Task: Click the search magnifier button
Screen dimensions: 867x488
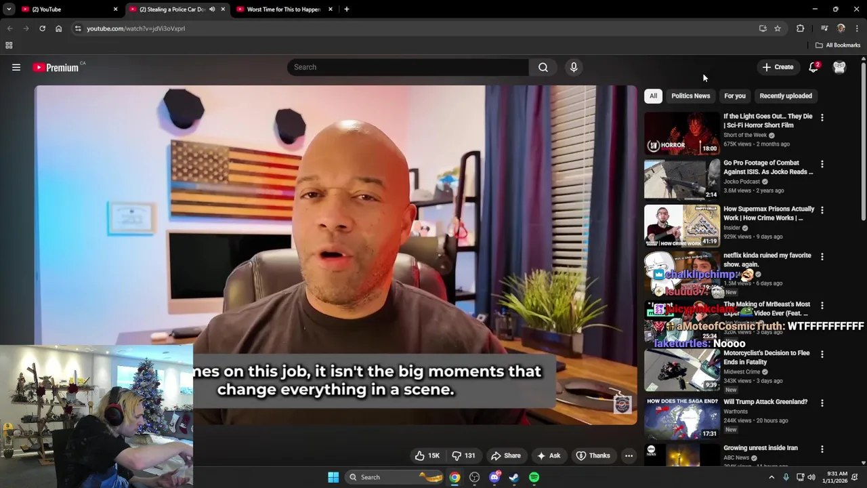Action: point(543,67)
